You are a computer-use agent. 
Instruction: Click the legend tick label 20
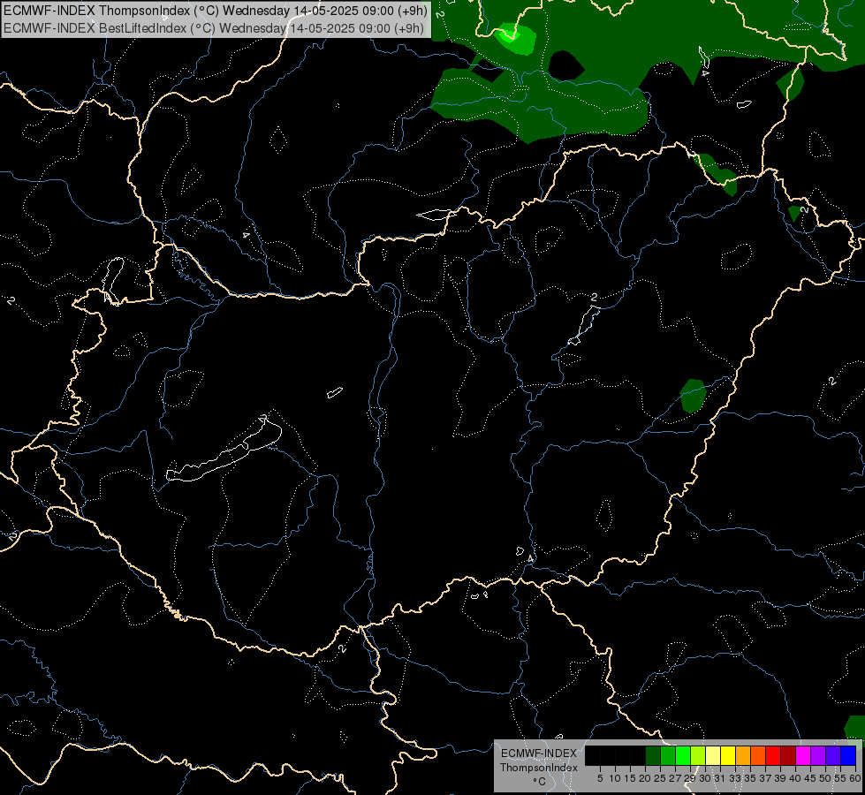tap(644, 778)
